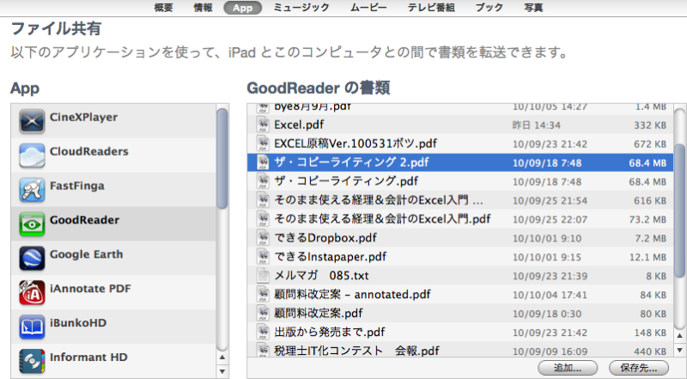Screen dimensions: 687x379
Task: Select the CloudReaders app name
Action: [x=89, y=151]
